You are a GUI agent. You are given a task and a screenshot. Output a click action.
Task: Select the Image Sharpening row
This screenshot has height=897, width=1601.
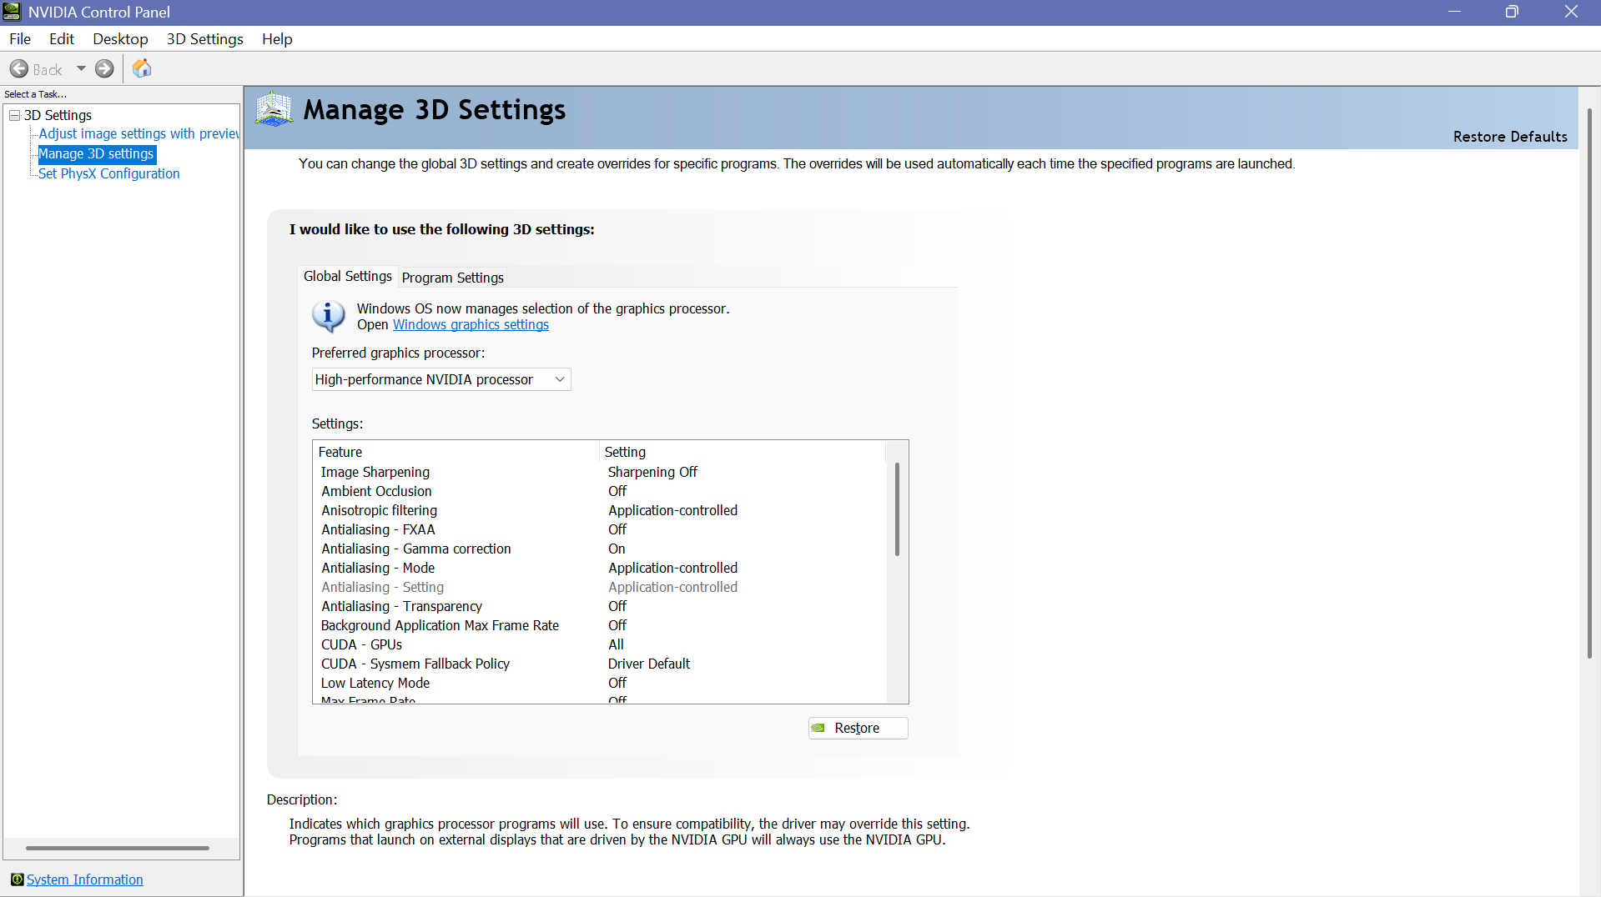click(601, 472)
